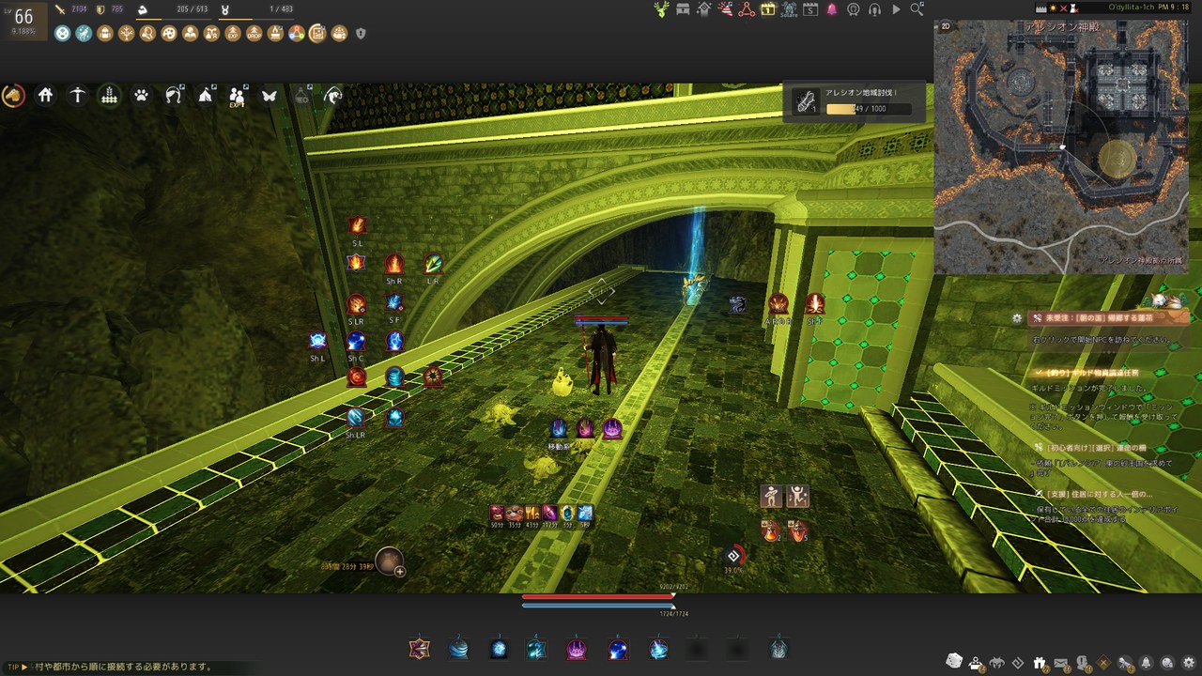Screen dimensions: 1202x676
Task: Open the gift box icon in bottom bar
Action: click(1040, 663)
